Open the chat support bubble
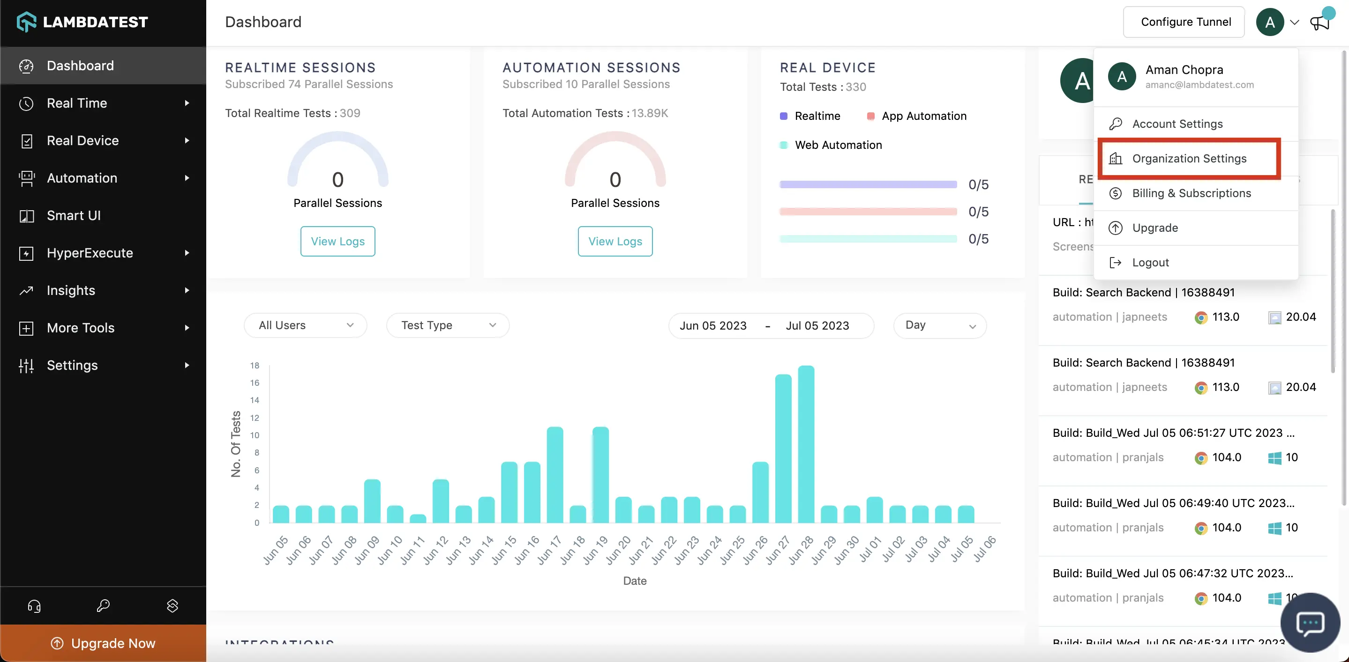Image resolution: width=1349 pixels, height=662 pixels. 1310,622
